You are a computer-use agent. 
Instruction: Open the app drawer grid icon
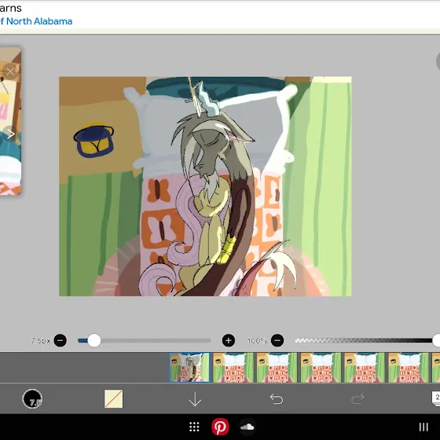point(194,427)
